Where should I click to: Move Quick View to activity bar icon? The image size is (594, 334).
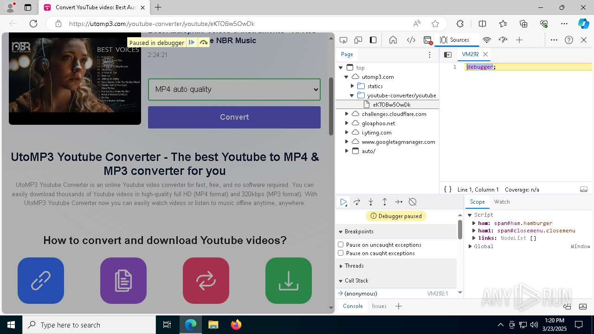pyautogui.click(x=567, y=306)
